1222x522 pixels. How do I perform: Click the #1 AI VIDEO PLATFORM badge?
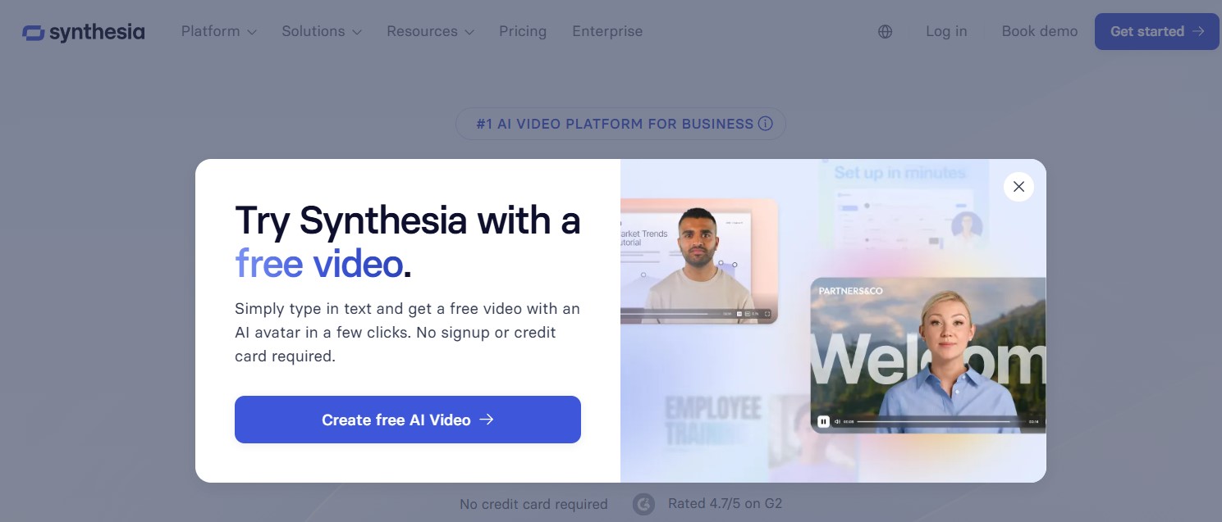[x=620, y=124]
